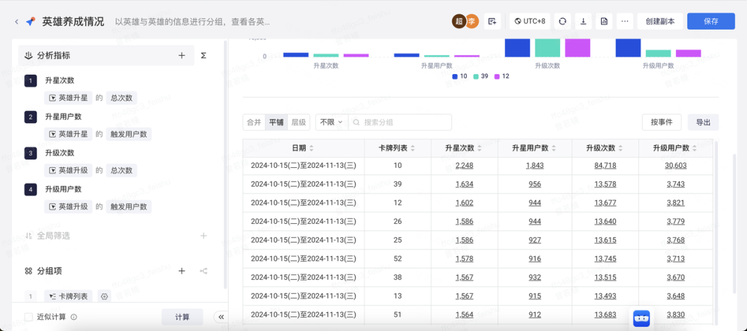Viewport: 747px width, 331px height.
Task: Toggle legend series 10 (blue)
Action: click(x=460, y=76)
